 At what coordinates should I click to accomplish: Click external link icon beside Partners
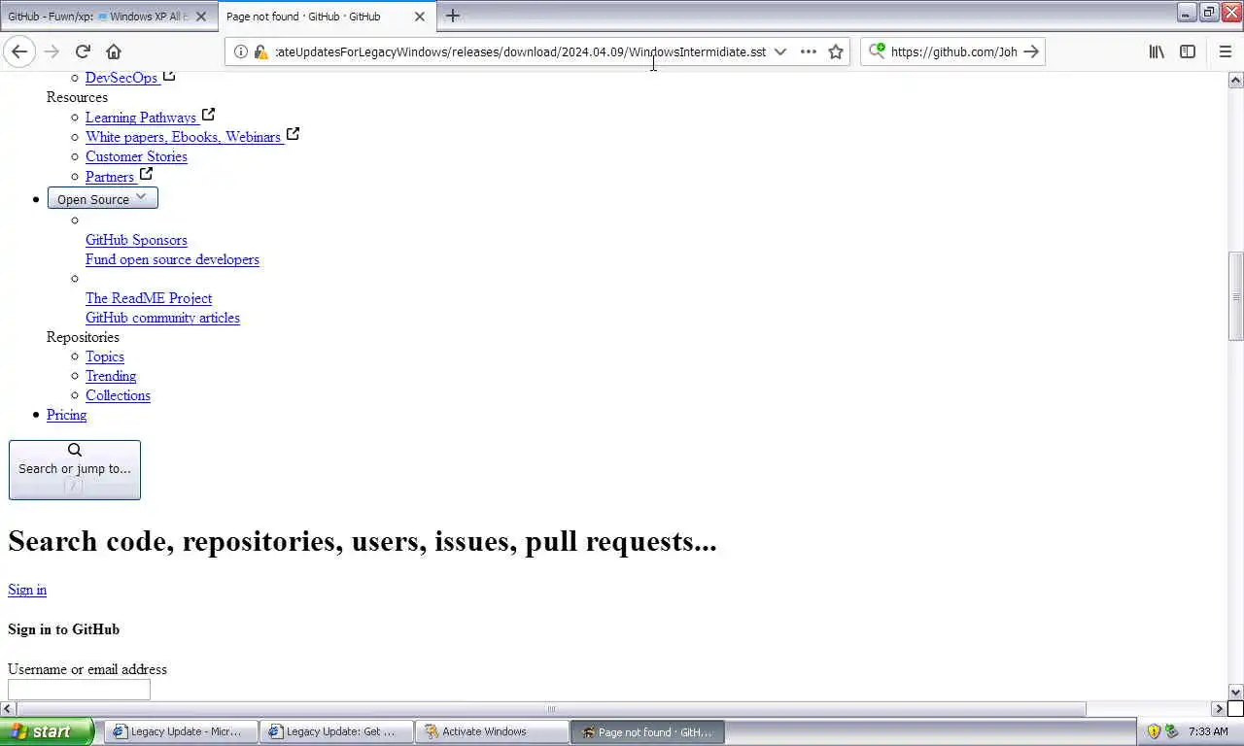pos(146,174)
